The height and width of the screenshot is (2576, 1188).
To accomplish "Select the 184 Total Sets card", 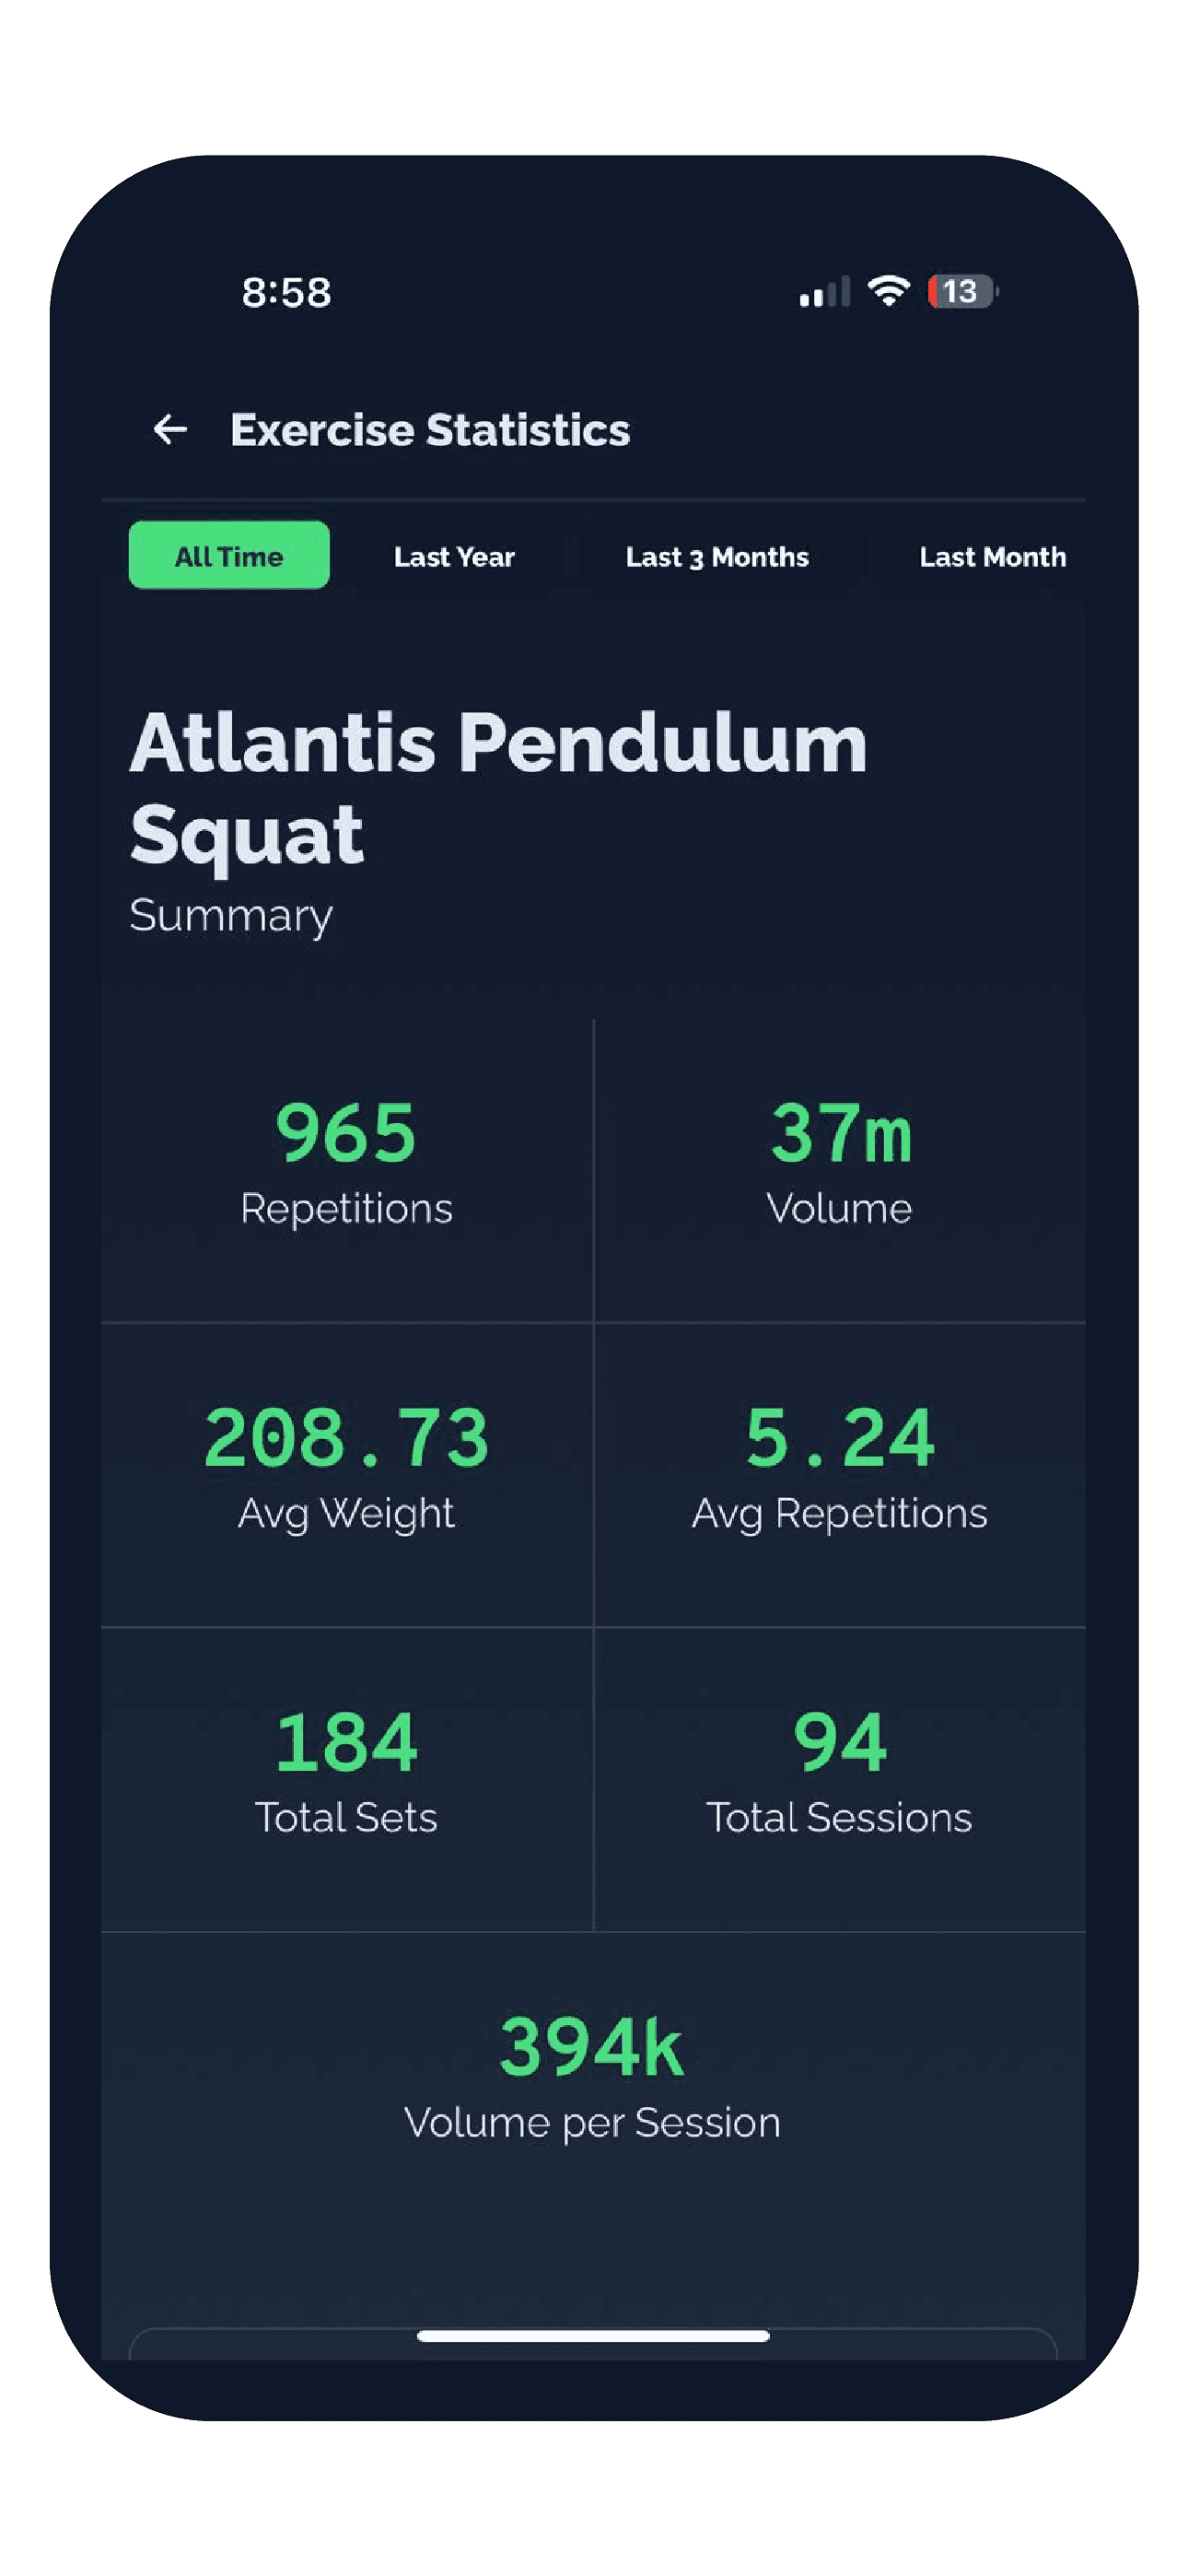I will (x=347, y=1780).
